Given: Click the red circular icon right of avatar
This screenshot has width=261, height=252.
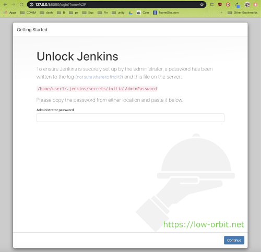Looking at the screenshot, I should click(256, 5).
